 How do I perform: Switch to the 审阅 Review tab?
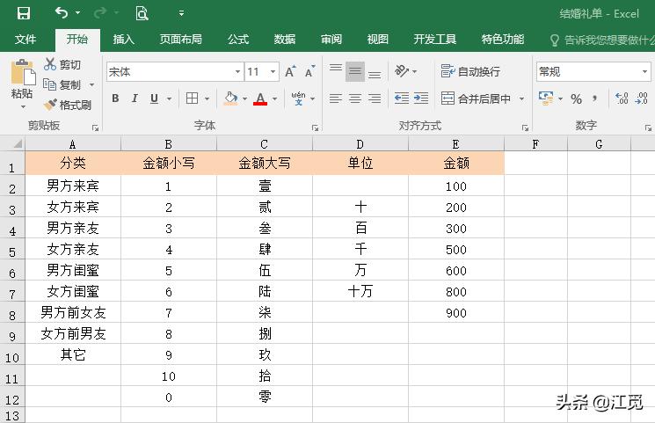(x=331, y=40)
